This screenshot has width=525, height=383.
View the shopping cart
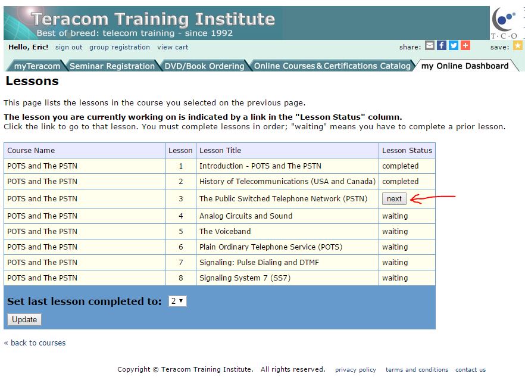pyautogui.click(x=173, y=47)
